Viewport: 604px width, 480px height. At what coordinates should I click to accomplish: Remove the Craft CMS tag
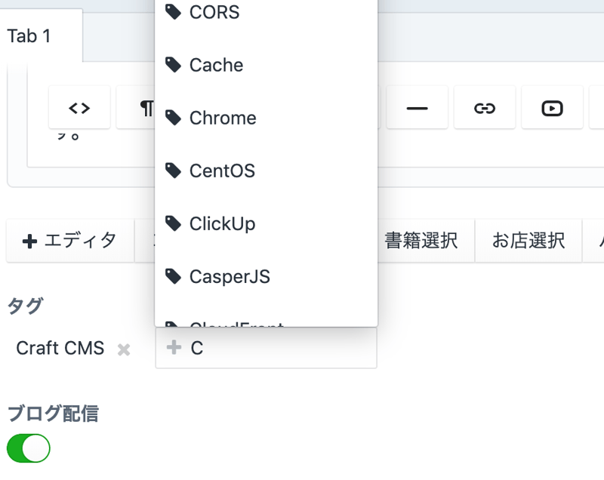tap(124, 349)
